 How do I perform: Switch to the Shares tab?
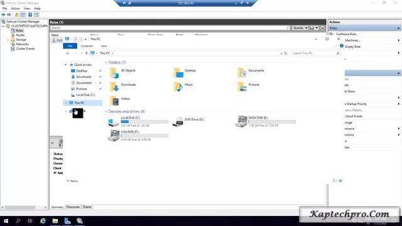coord(87,207)
